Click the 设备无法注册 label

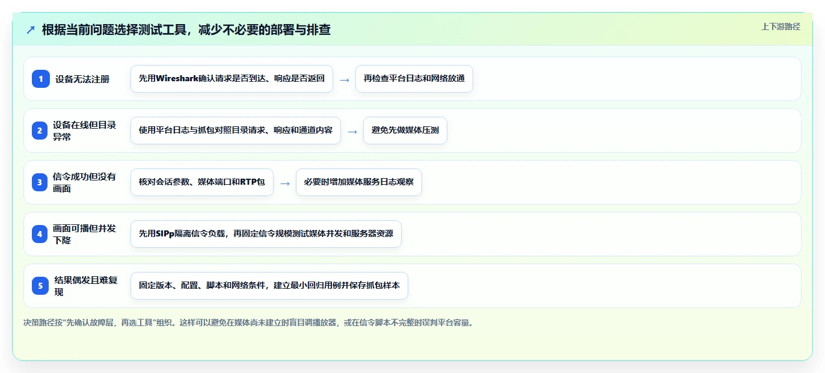pos(82,79)
